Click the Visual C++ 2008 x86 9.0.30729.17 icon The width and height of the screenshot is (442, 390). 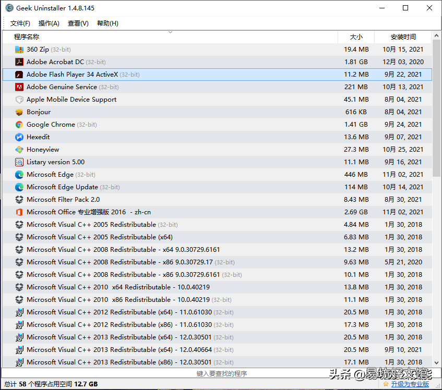click(x=19, y=262)
